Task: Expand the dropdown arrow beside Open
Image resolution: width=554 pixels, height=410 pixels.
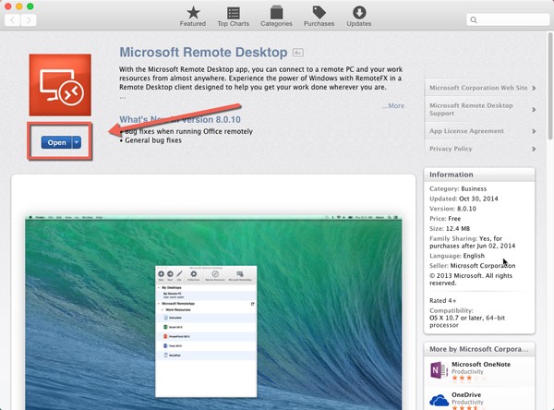Action: coord(77,142)
